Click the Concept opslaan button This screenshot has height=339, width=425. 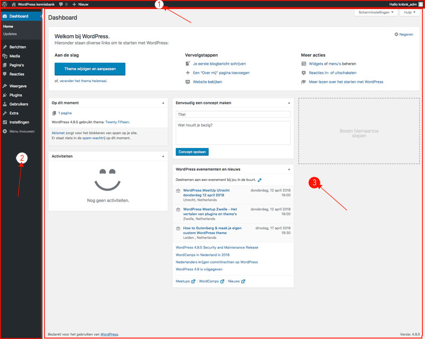tap(192, 152)
